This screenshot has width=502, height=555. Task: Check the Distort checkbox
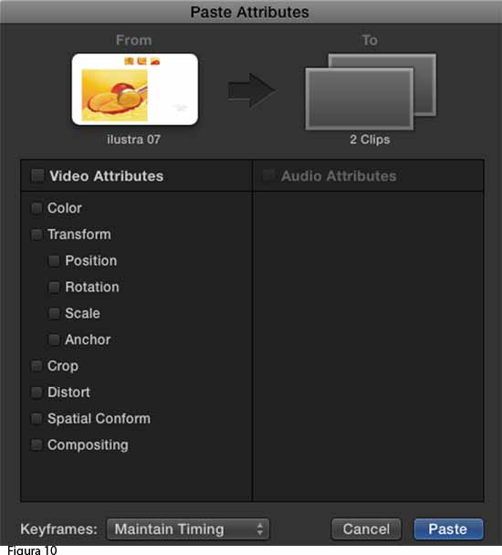pos(37,393)
